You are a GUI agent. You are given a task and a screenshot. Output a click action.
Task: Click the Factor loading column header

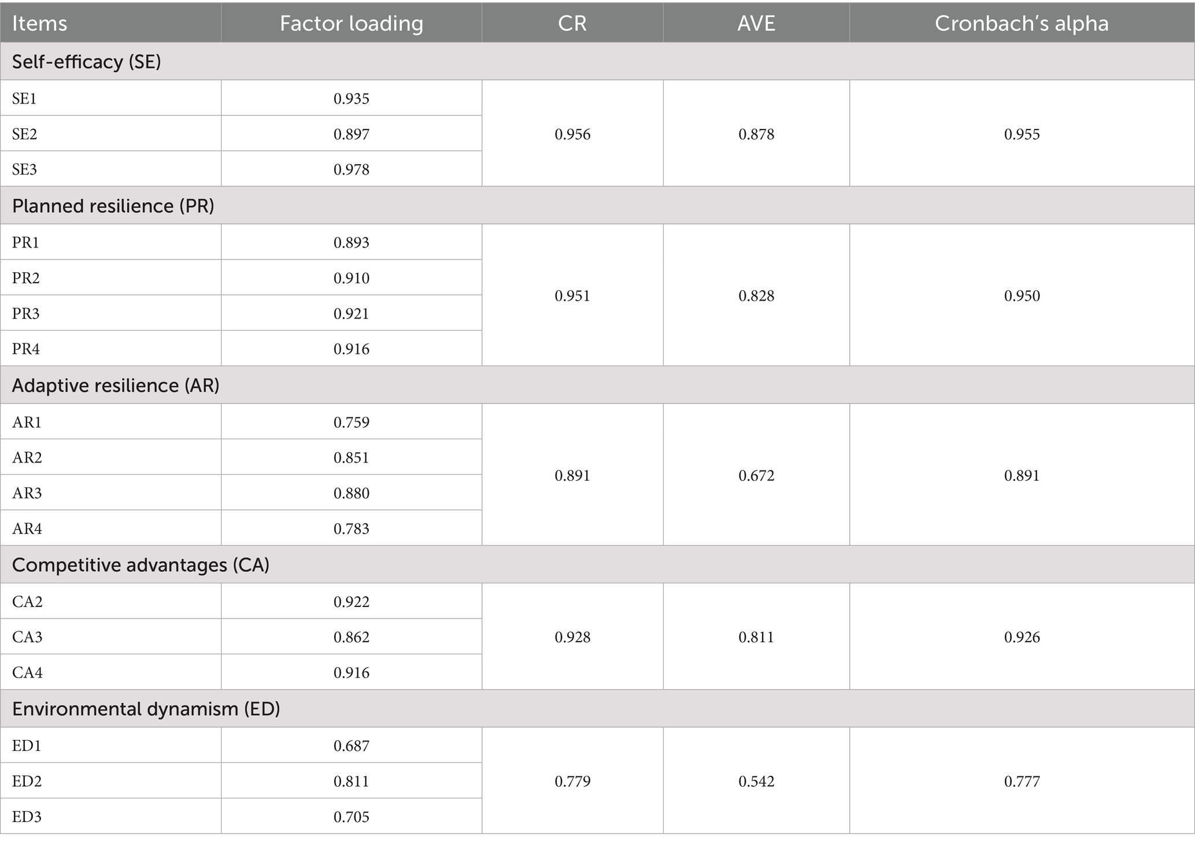(x=351, y=23)
